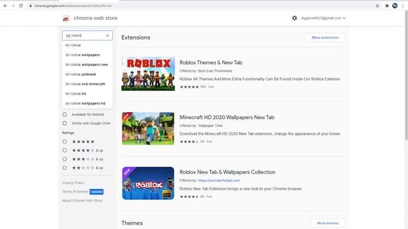Image resolution: width=408 pixels, height=229 pixels.
Task: Click star rating of Roblox Wallpapers Collection
Action: [x=189, y=197]
